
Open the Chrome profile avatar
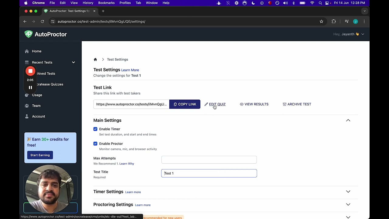pyautogui.click(x=355, y=21)
